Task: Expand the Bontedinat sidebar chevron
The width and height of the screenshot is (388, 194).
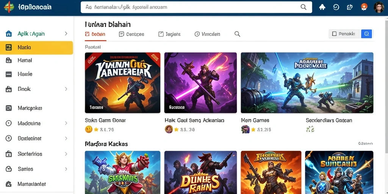Action: 66,138
